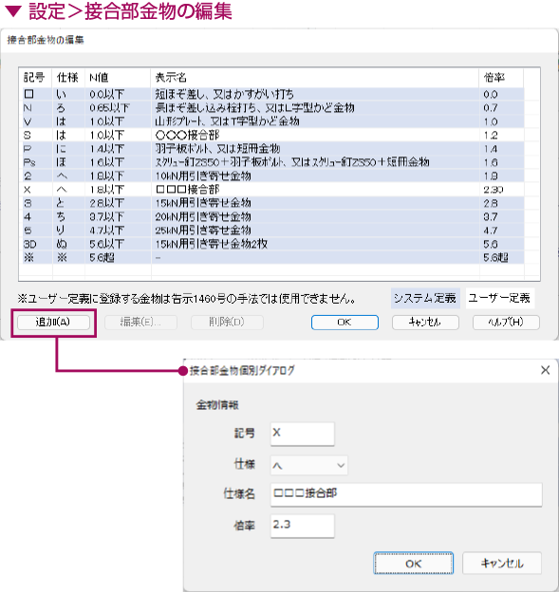Click the 追加(A) button
Image resolution: width=559 pixels, height=592 pixels.
(x=54, y=322)
